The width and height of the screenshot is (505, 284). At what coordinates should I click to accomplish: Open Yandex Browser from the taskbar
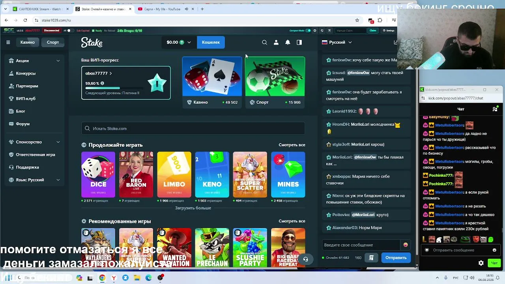coord(114,278)
